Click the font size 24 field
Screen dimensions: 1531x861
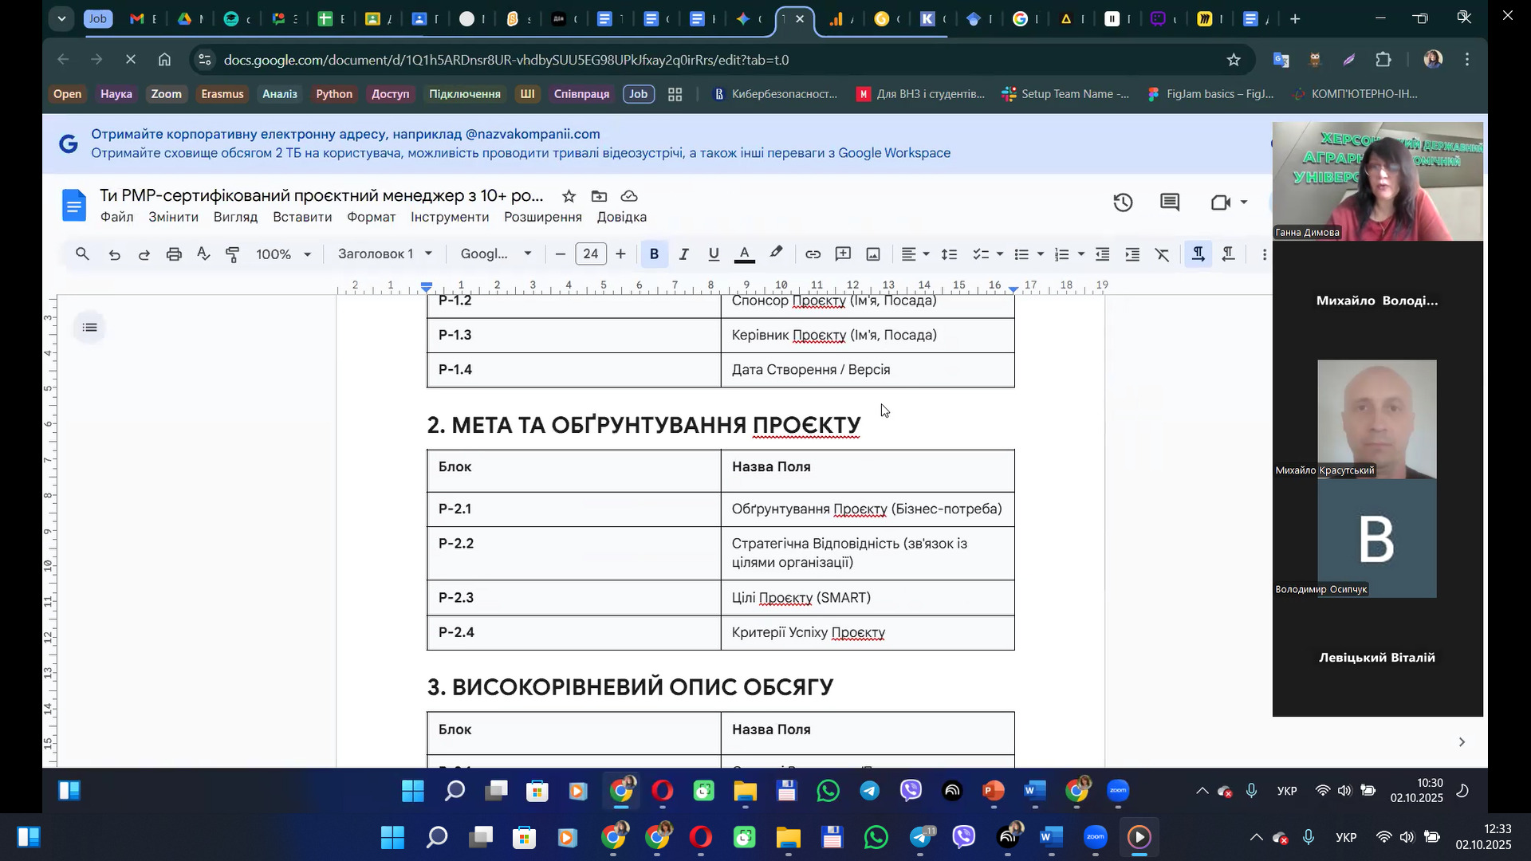(590, 254)
